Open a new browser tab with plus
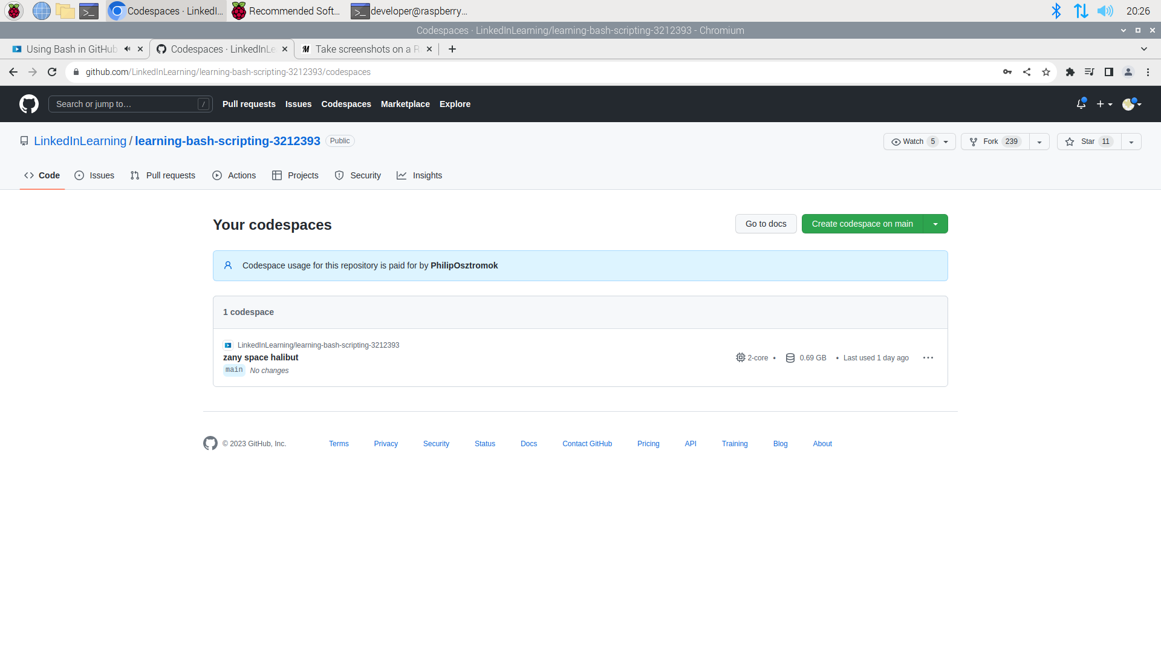 452,49
